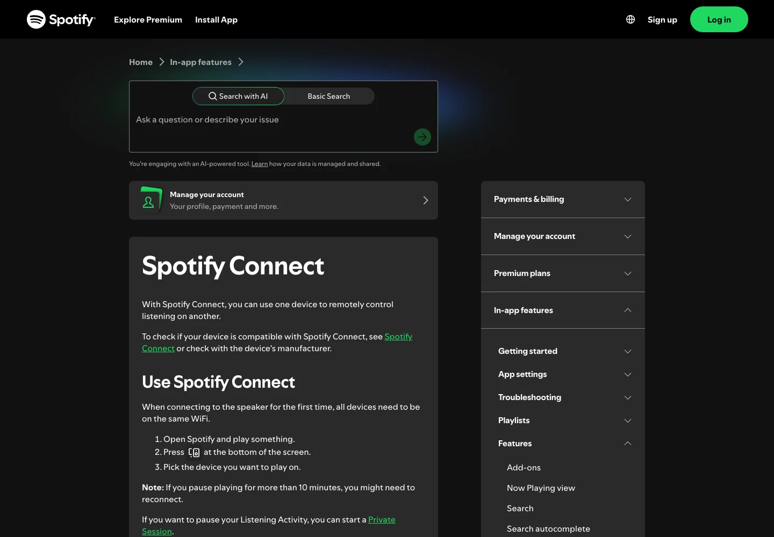Open the Manage your account card

pyautogui.click(x=283, y=200)
